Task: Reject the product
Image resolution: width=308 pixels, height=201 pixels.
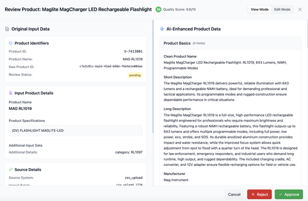Action: tap(259, 194)
